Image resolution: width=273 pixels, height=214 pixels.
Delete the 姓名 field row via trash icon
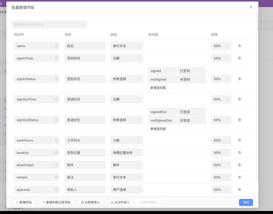(239, 46)
